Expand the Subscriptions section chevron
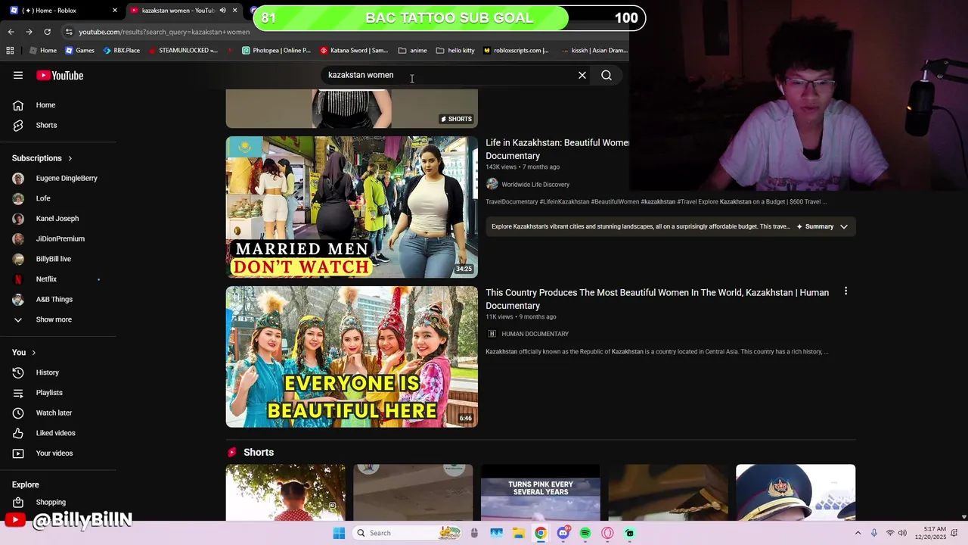This screenshot has height=545, width=968. click(x=70, y=158)
